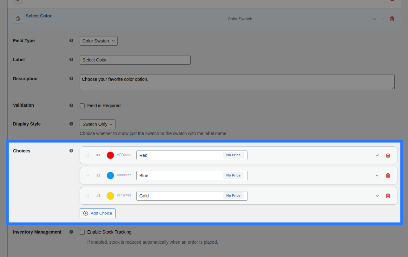Viewport: 408px width, 257px height.
Task: Move the Select Color field up
Action: pos(374,19)
